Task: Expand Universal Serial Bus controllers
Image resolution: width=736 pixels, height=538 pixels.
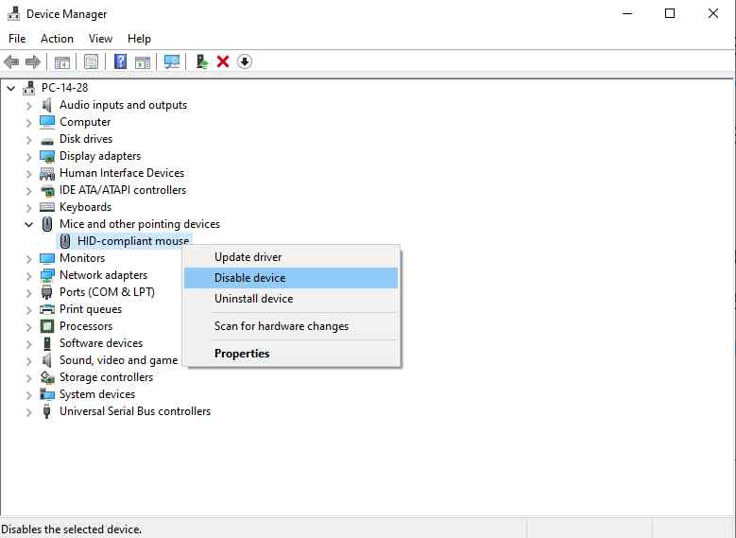Action: (29, 412)
